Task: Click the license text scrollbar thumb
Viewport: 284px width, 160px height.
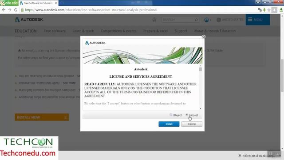Action: (x=200, y=69)
